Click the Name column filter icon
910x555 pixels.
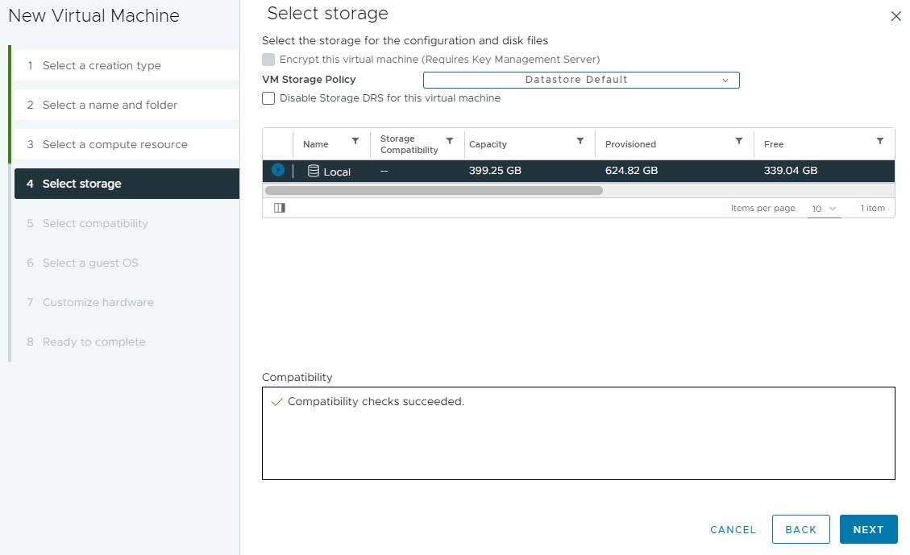coord(355,141)
